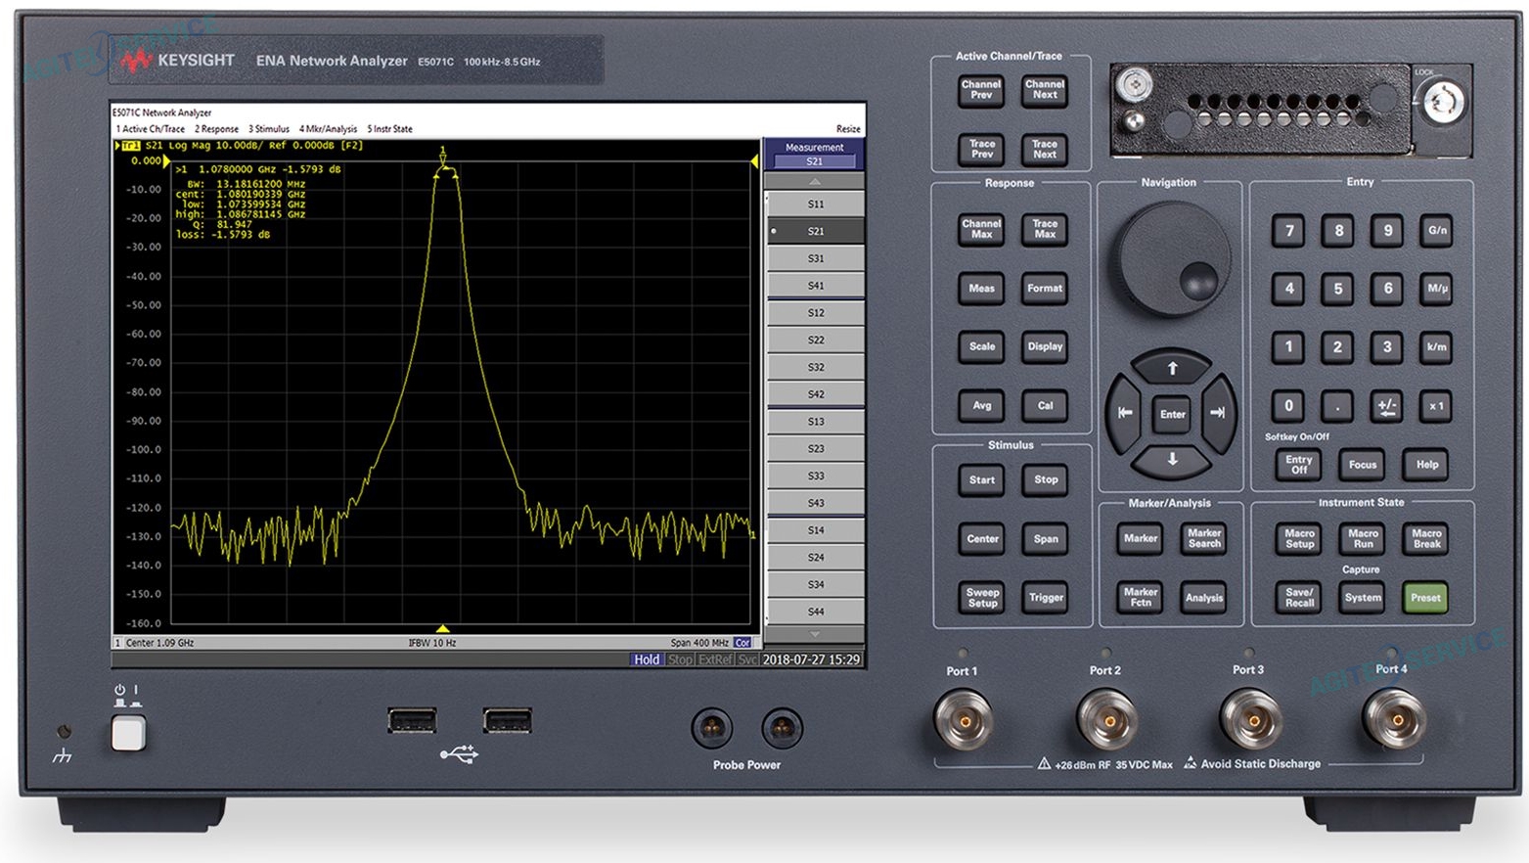Hit the Focus key

1363,465
